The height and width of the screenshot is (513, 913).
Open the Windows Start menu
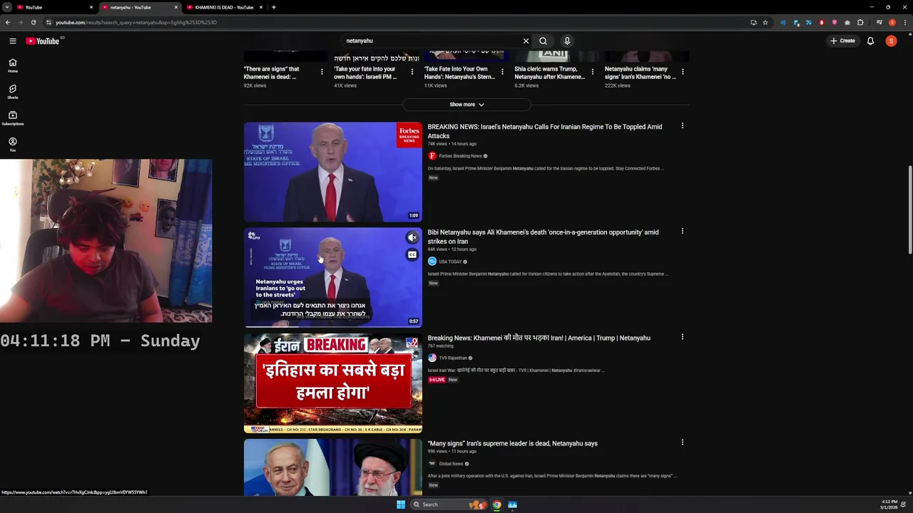[x=401, y=504]
